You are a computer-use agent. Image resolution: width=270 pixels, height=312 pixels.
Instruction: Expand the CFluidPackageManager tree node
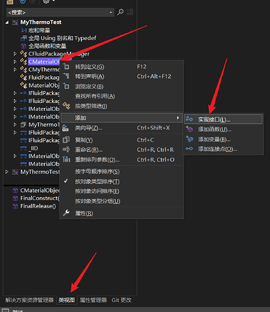click(x=15, y=54)
